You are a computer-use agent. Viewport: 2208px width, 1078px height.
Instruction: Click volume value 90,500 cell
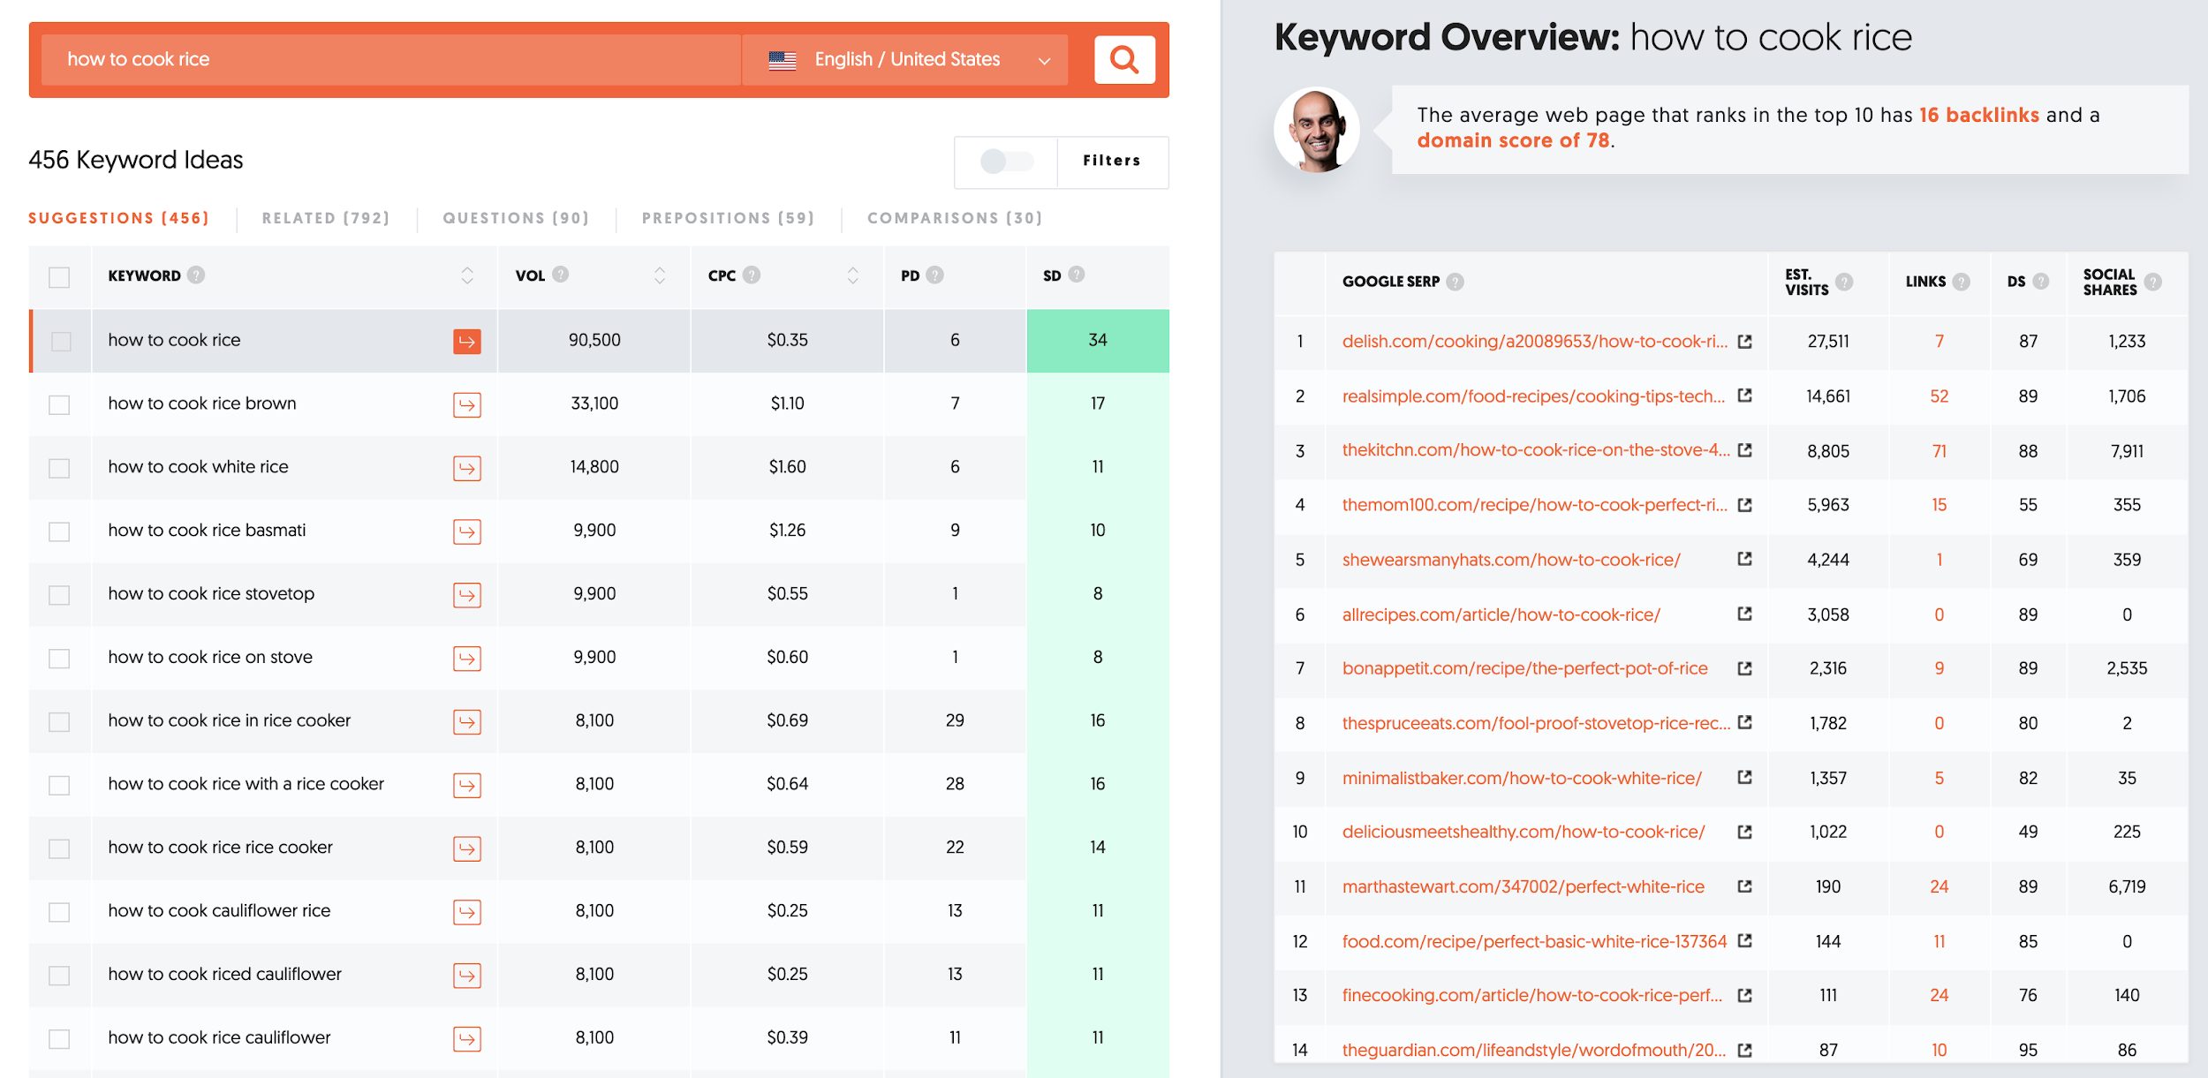tap(594, 341)
